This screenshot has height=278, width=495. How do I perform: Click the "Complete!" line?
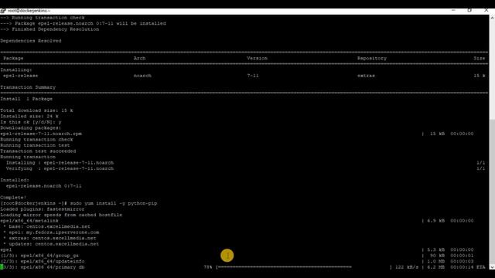(13, 198)
